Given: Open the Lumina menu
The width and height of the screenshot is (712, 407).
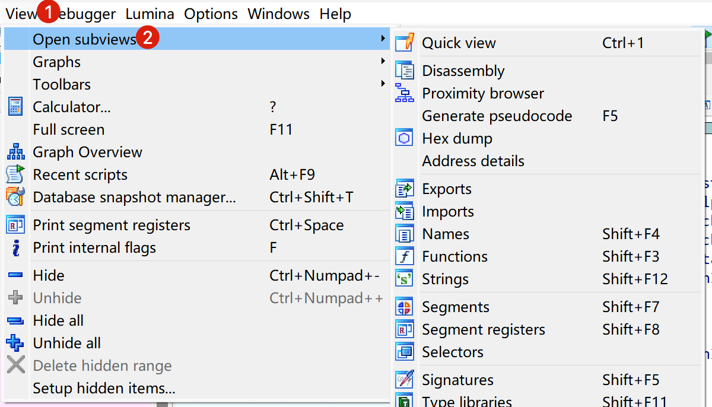Looking at the screenshot, I should click(x=150, y=14).
